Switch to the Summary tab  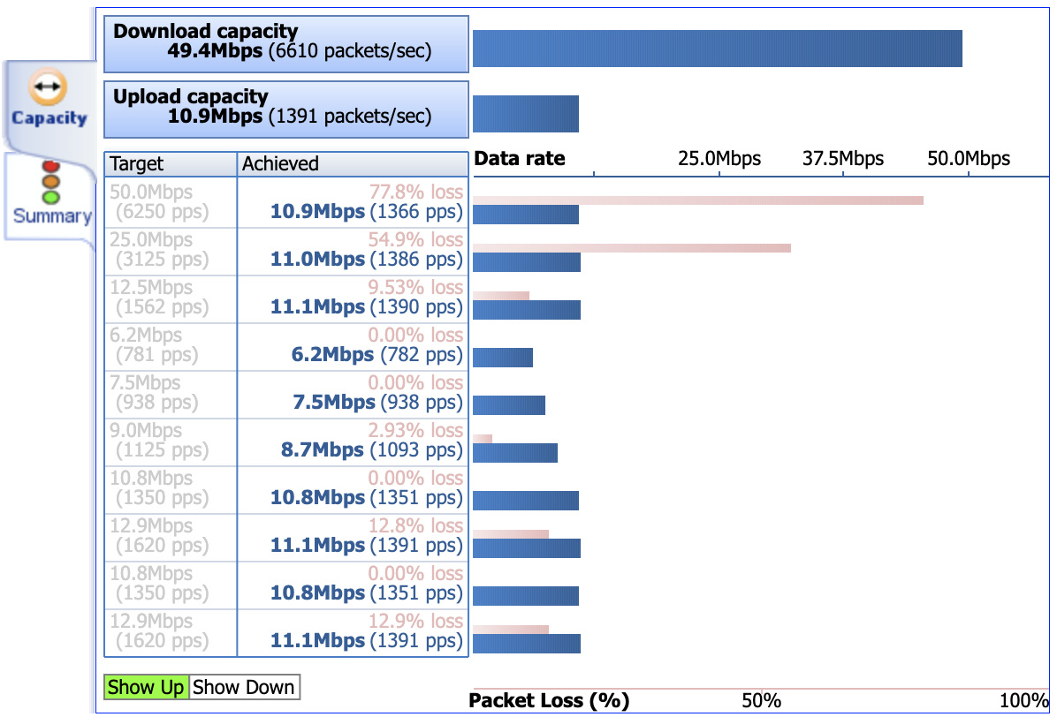51,196
